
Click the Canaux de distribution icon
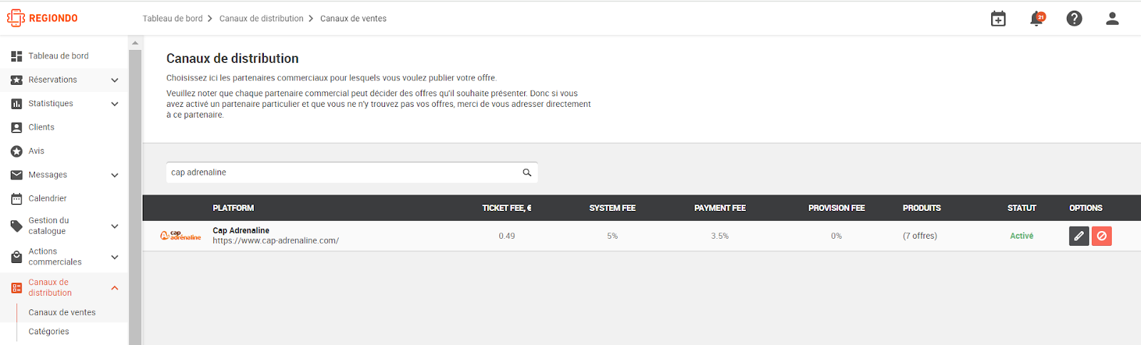tap(16, 288)
